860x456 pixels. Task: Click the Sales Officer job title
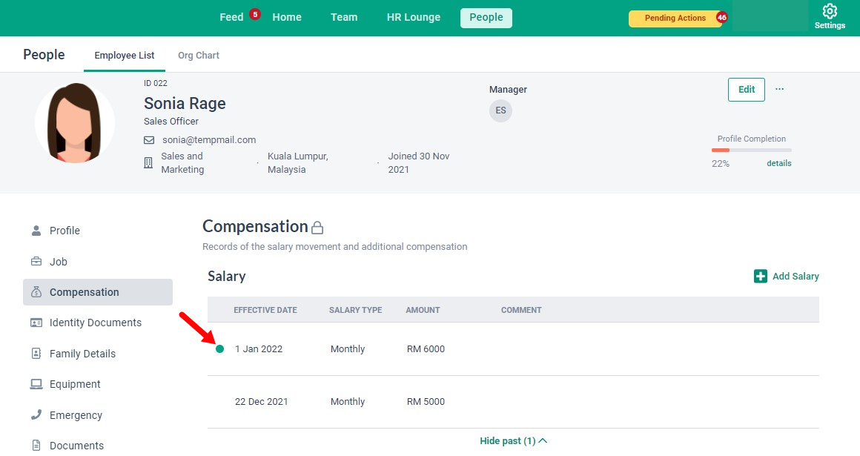171,122
